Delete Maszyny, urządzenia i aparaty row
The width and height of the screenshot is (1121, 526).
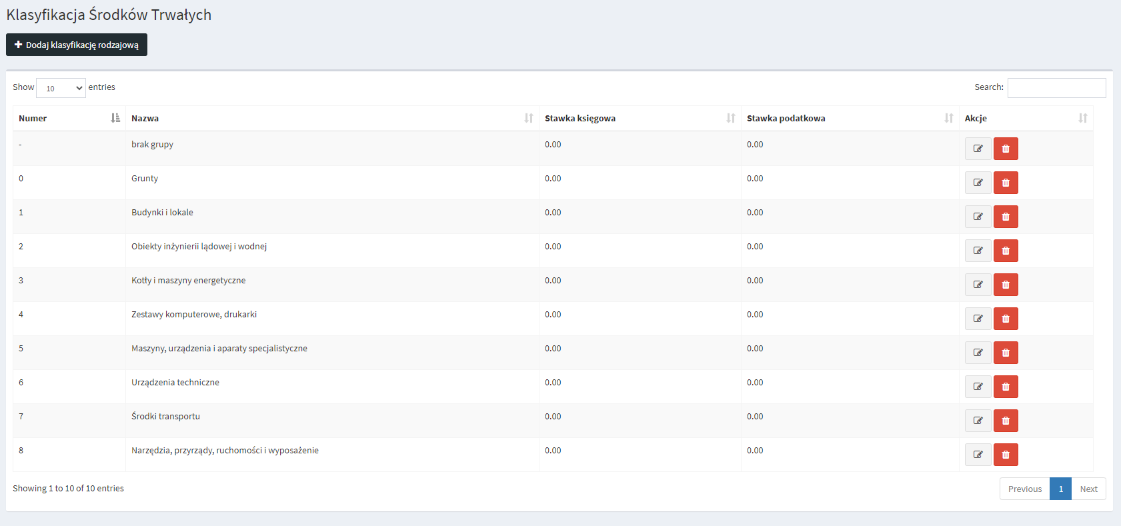click(1006, 353)
